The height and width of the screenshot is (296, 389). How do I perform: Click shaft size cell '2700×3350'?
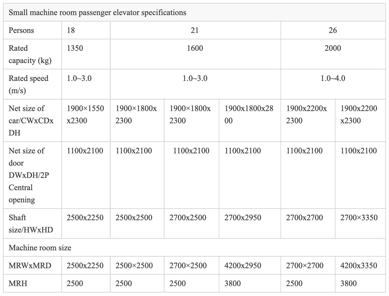click(360, 224)
